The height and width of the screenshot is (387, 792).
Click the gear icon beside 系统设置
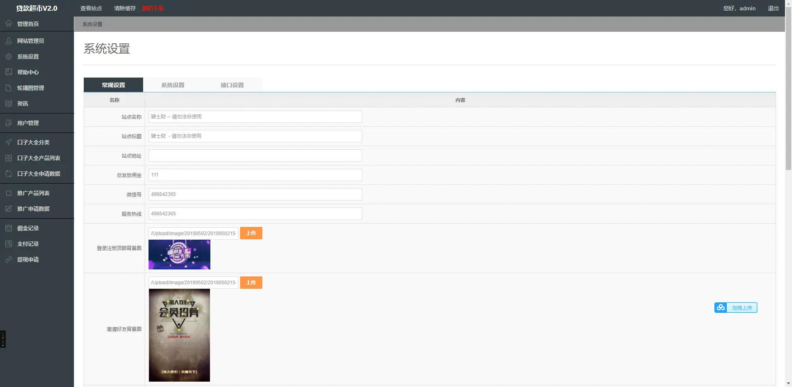tap(9, 57)
